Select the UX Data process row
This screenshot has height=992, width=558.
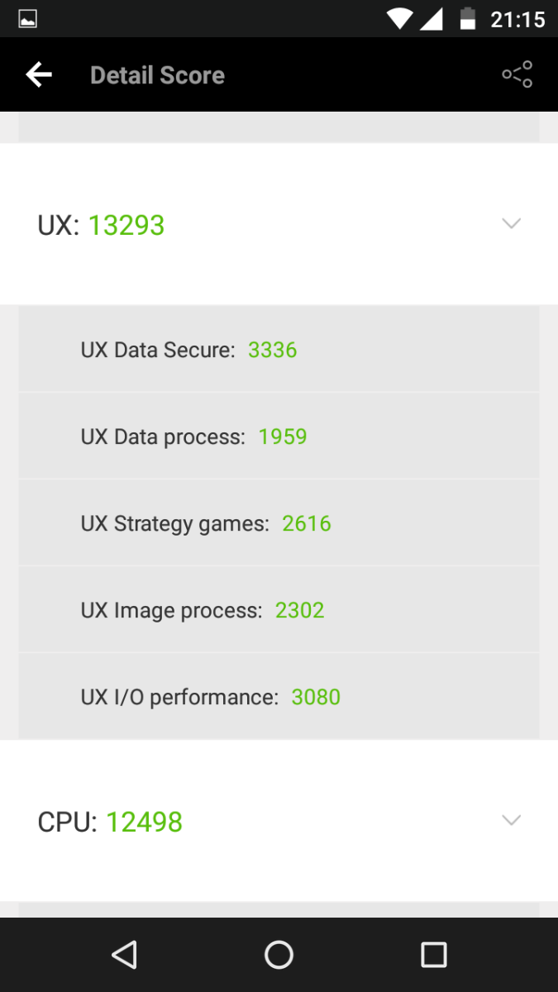tap(279, 436)
